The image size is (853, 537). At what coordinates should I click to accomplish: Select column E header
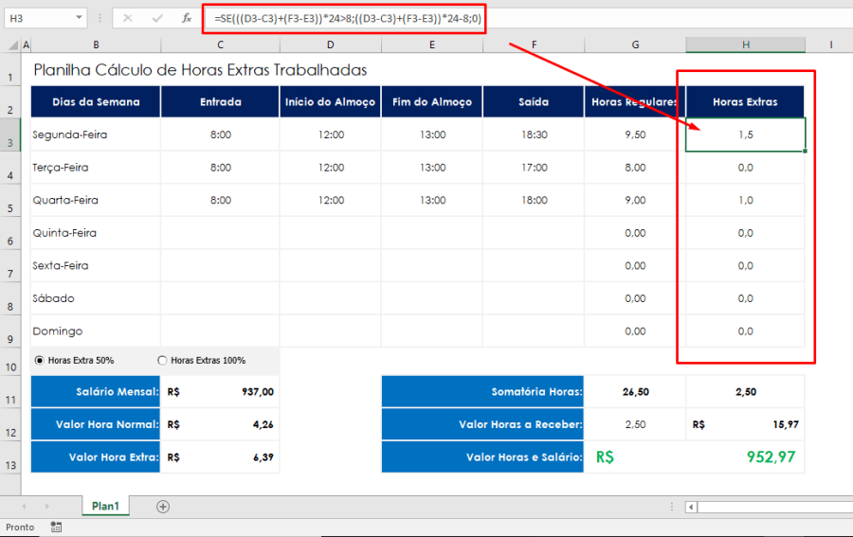click(x=432, y=45)
